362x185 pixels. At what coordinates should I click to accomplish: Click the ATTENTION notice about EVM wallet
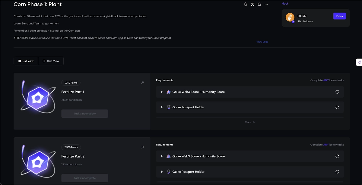(92, 38)
